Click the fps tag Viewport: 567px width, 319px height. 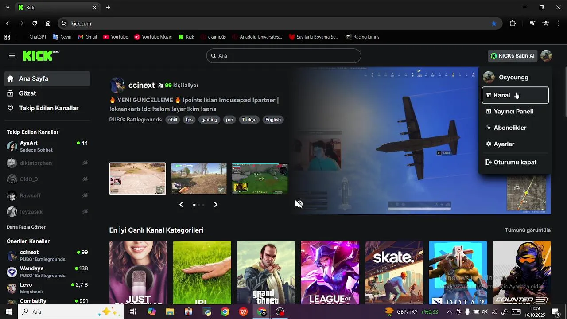pyautogui.click(x=189, y=120)
